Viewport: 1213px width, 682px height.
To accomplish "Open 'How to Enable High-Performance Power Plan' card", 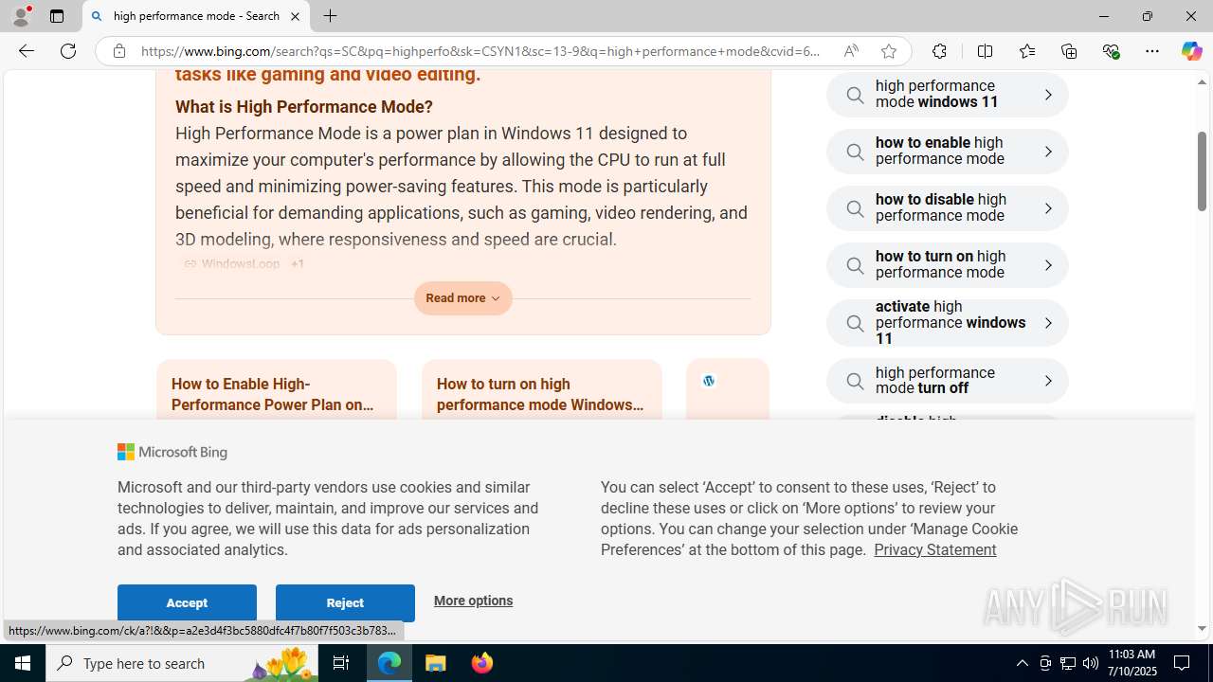I will pyautogui.click(x=276, y=394).
